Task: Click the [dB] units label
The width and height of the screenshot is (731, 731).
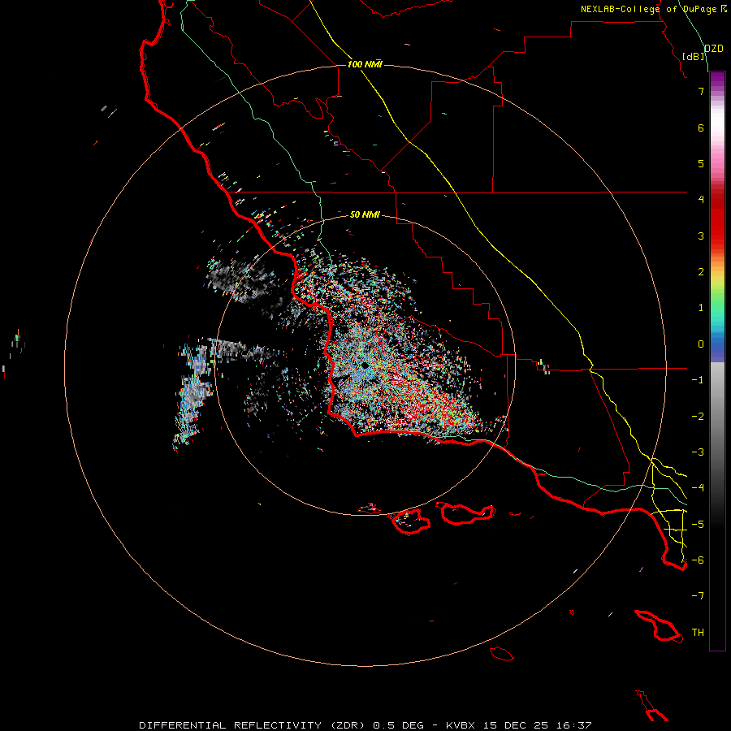Action: coord(694,56)
